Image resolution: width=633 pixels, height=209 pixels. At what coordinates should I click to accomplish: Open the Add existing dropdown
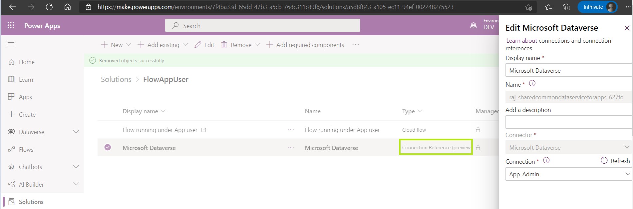click(162, 45)
